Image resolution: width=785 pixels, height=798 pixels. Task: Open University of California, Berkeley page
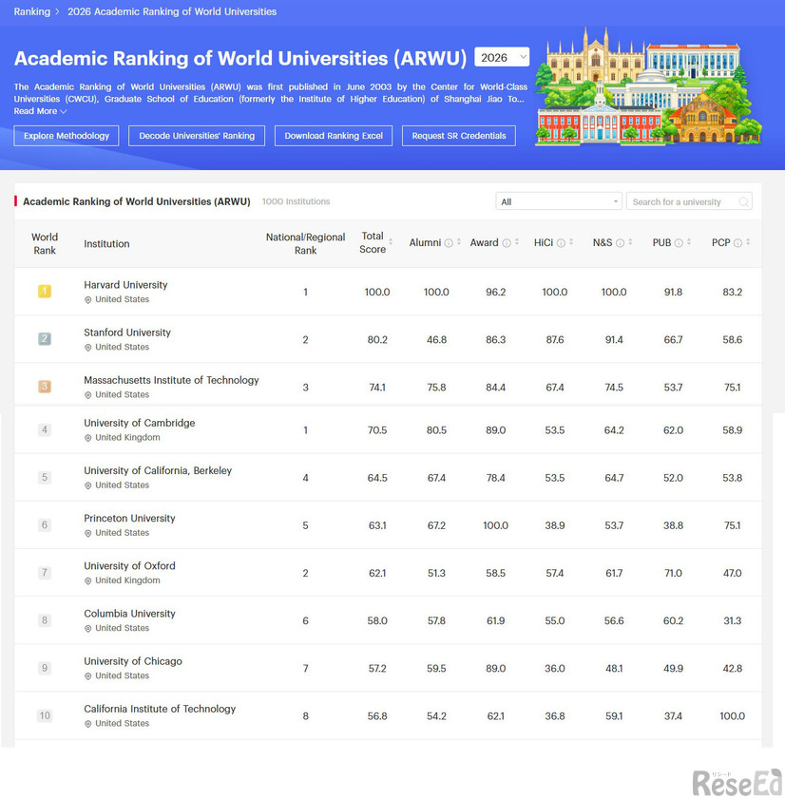[x=158, y=471]
